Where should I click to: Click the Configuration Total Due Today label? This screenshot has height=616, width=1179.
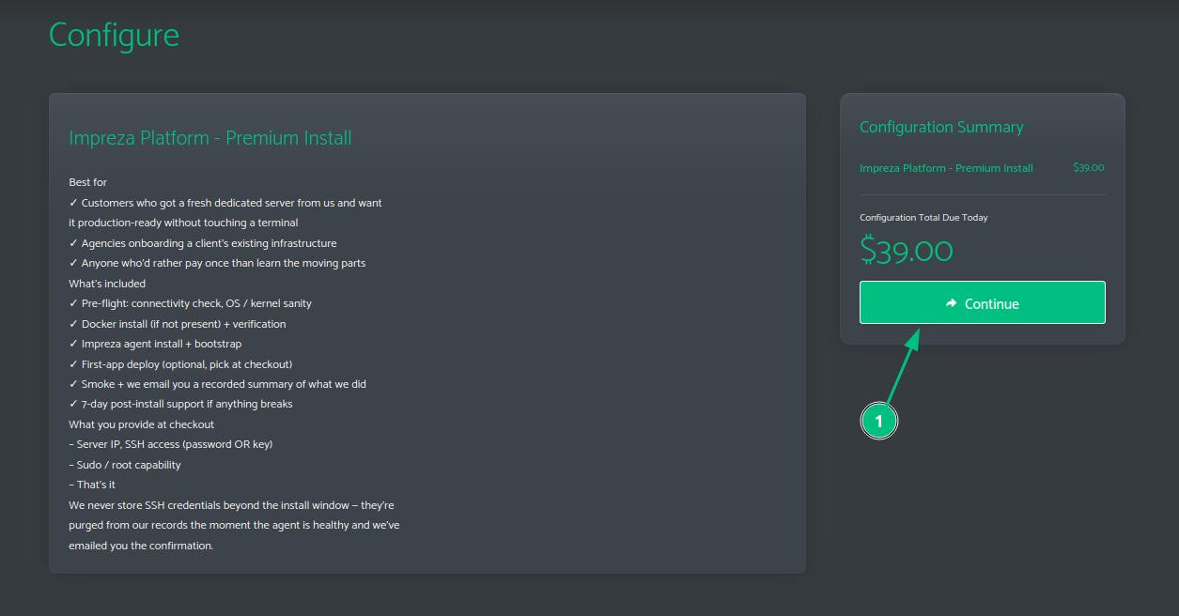click(x=923, y=218)
